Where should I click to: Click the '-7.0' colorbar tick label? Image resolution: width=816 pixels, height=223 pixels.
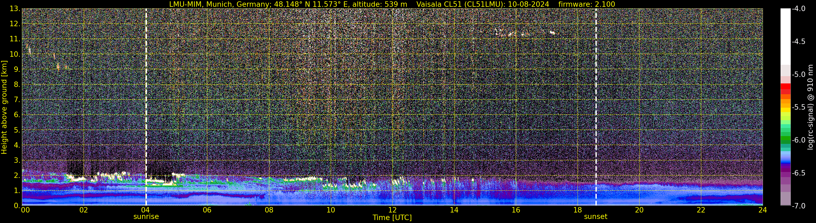798,206
